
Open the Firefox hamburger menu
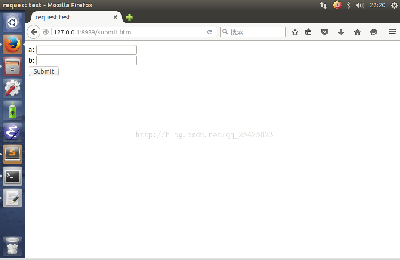[x=392, y=32]
